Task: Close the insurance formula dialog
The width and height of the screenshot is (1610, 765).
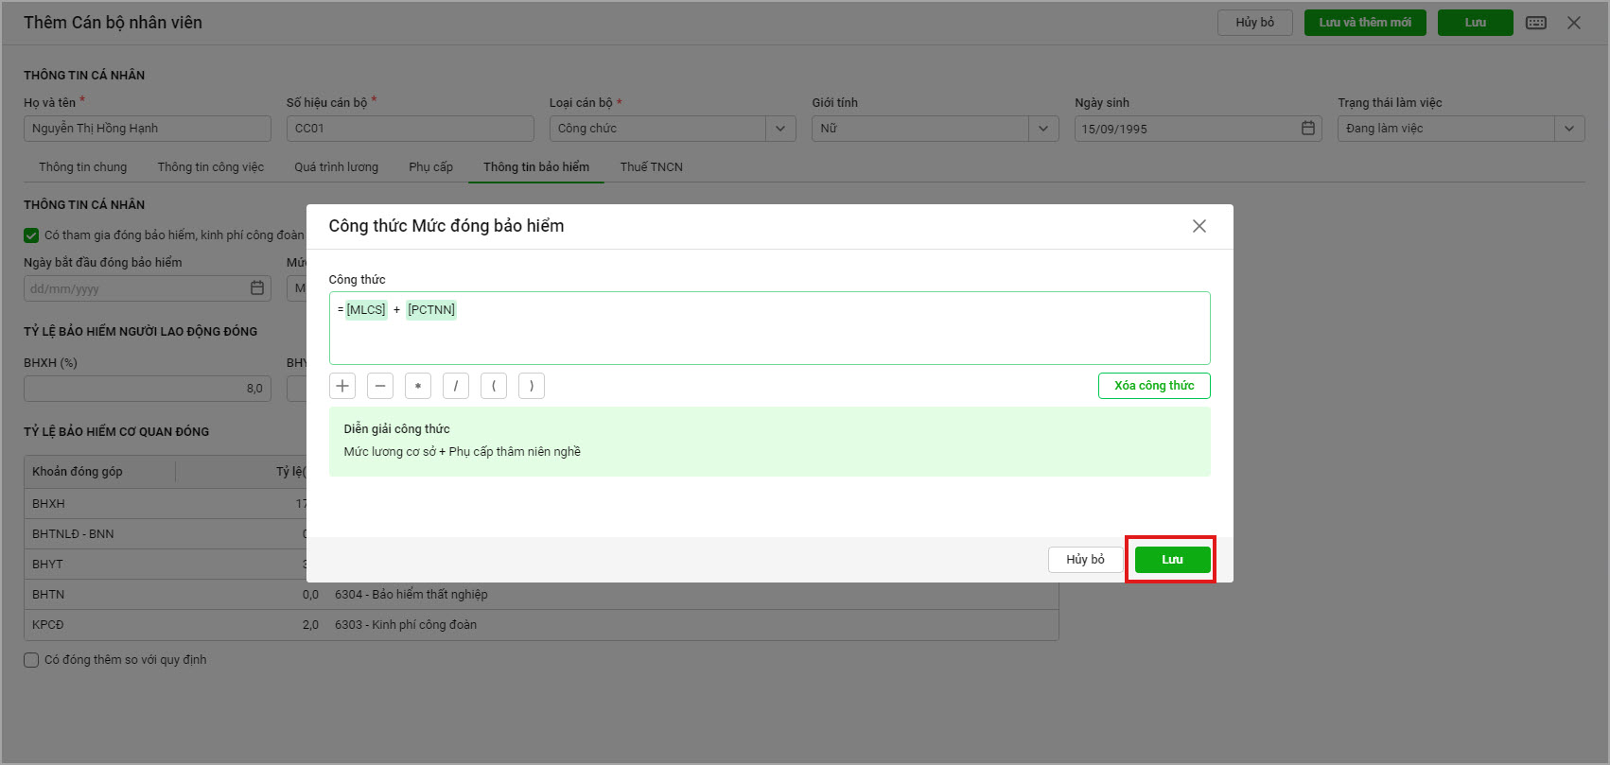Action: click(x=1199, y=226)
